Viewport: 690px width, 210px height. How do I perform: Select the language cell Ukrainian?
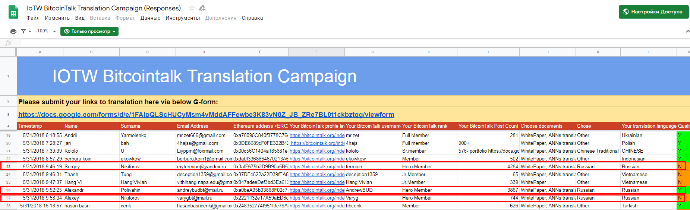tap(649, 135)
